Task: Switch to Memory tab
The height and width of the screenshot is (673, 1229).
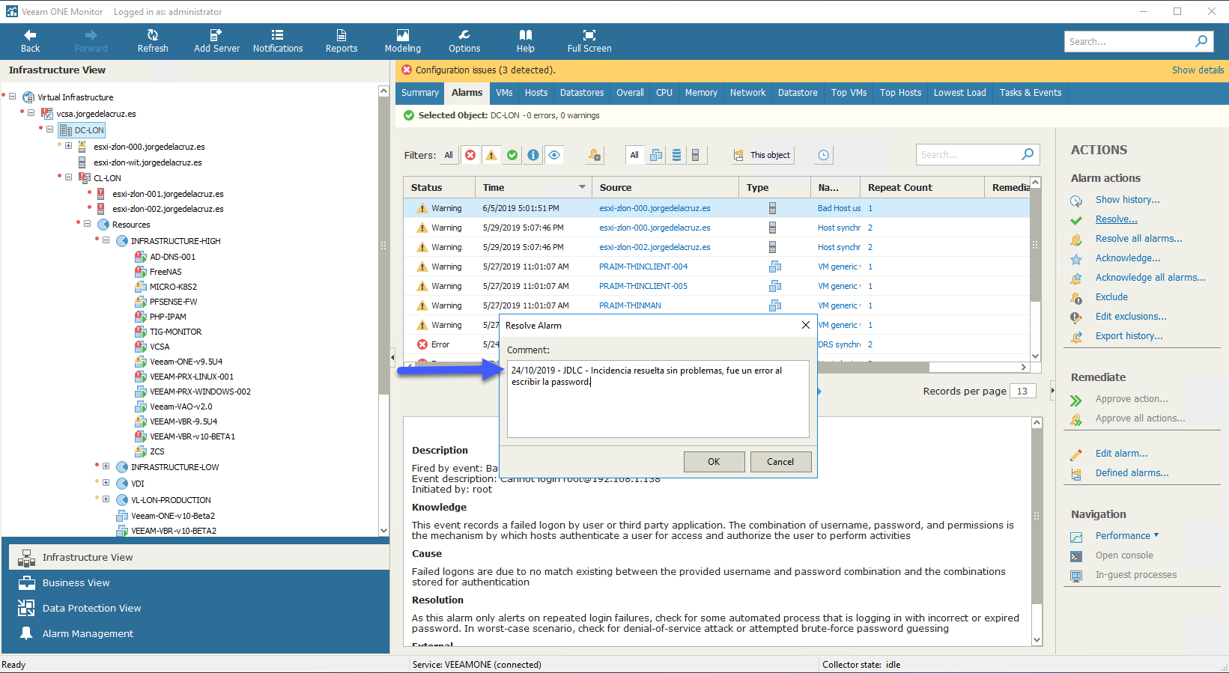Action: click(701, 93)
